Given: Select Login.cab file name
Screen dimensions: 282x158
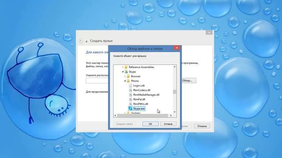Looking at the screenshot, I should 139,86.
